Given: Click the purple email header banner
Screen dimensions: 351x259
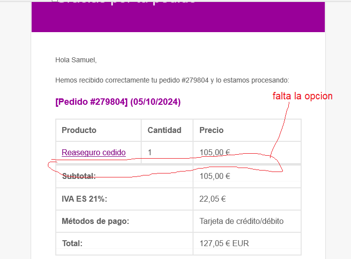Looking at the screenshot, I should click(178, 17).
